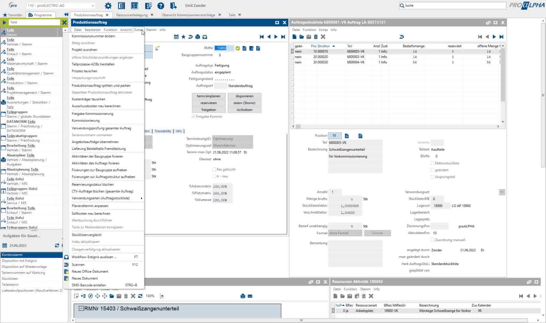This screenshot has width=546, height=323.
Task: Click the trash delete icon in Auftragsstückliste toolbar
Action: point(316,37)
